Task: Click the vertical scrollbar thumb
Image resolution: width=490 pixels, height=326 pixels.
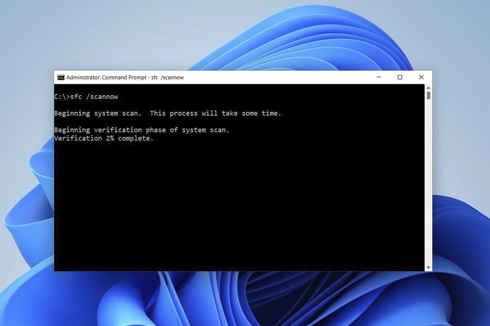Action: (428, 96)
